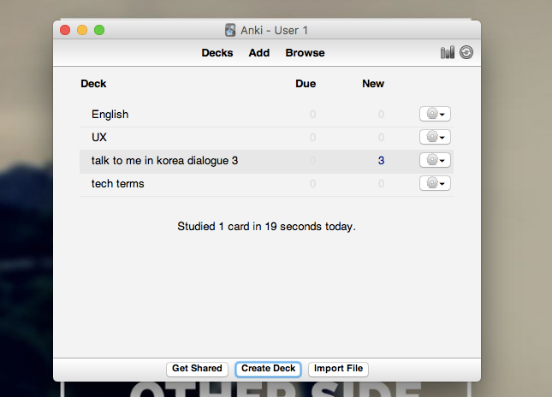This screenshot has width=552, height=397.
Task: Open the Add card dialog
Action: (259, 53)
